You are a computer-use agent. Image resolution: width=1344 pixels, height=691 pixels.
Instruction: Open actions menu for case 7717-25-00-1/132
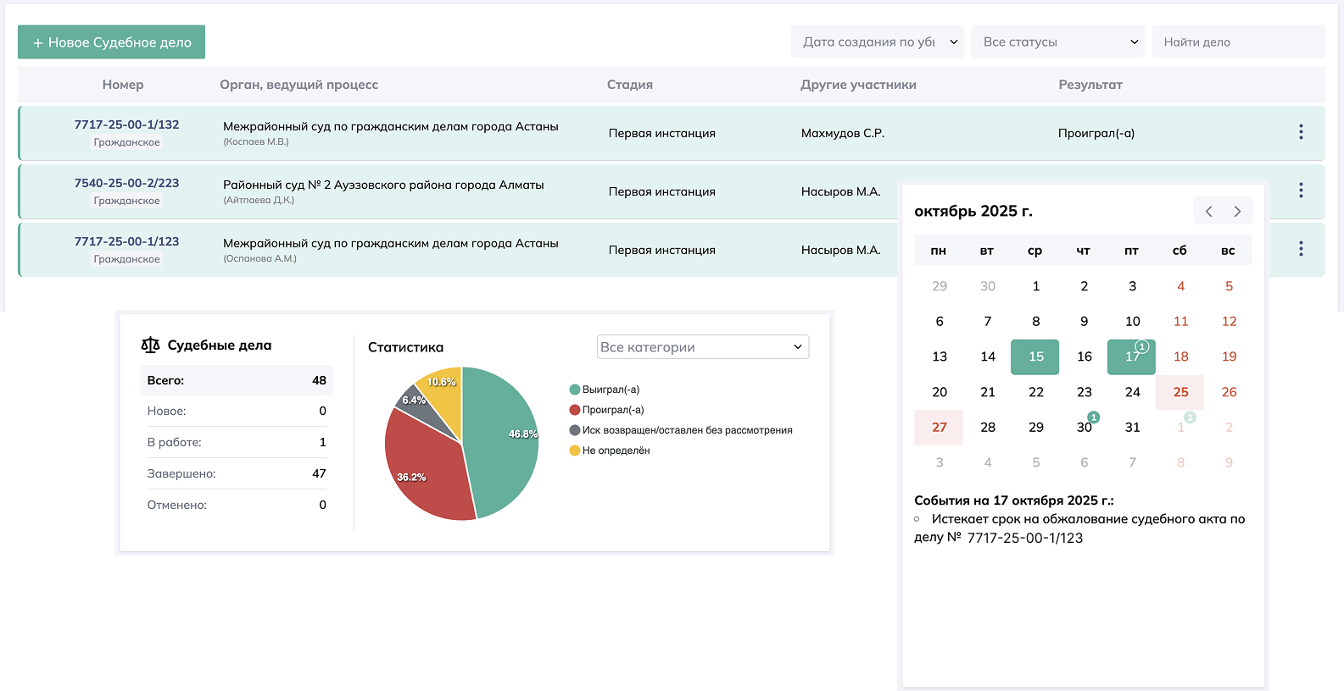tap(1301, 132)
